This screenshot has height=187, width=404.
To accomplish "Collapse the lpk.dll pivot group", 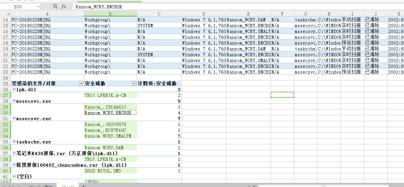I will (14, 89).
